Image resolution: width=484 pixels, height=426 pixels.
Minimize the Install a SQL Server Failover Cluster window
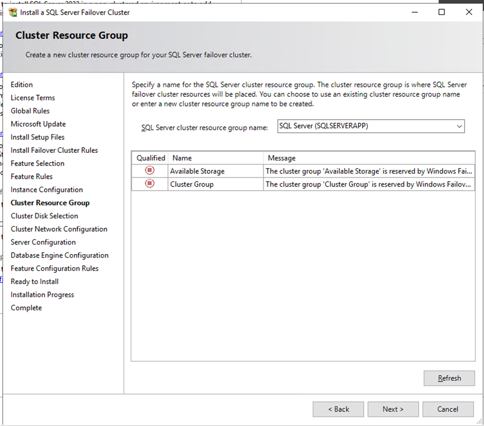pos(415,13)
